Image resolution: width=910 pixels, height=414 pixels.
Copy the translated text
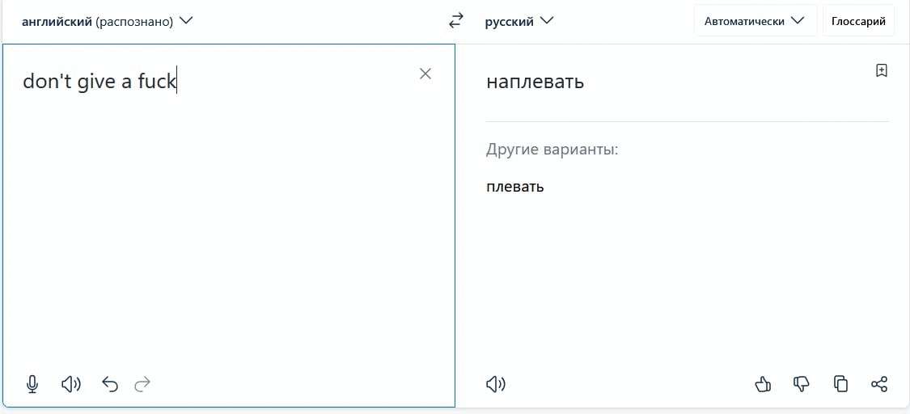click(x=840, y=384)
